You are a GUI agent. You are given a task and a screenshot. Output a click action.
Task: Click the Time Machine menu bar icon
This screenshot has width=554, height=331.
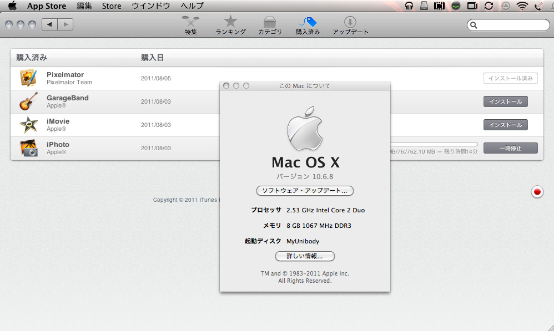[506, 6]
